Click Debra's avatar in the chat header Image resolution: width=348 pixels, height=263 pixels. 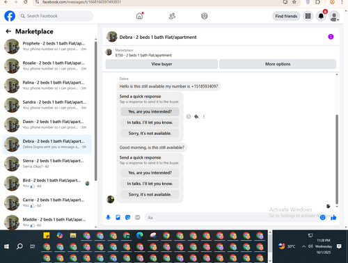(x=111, y=37)
